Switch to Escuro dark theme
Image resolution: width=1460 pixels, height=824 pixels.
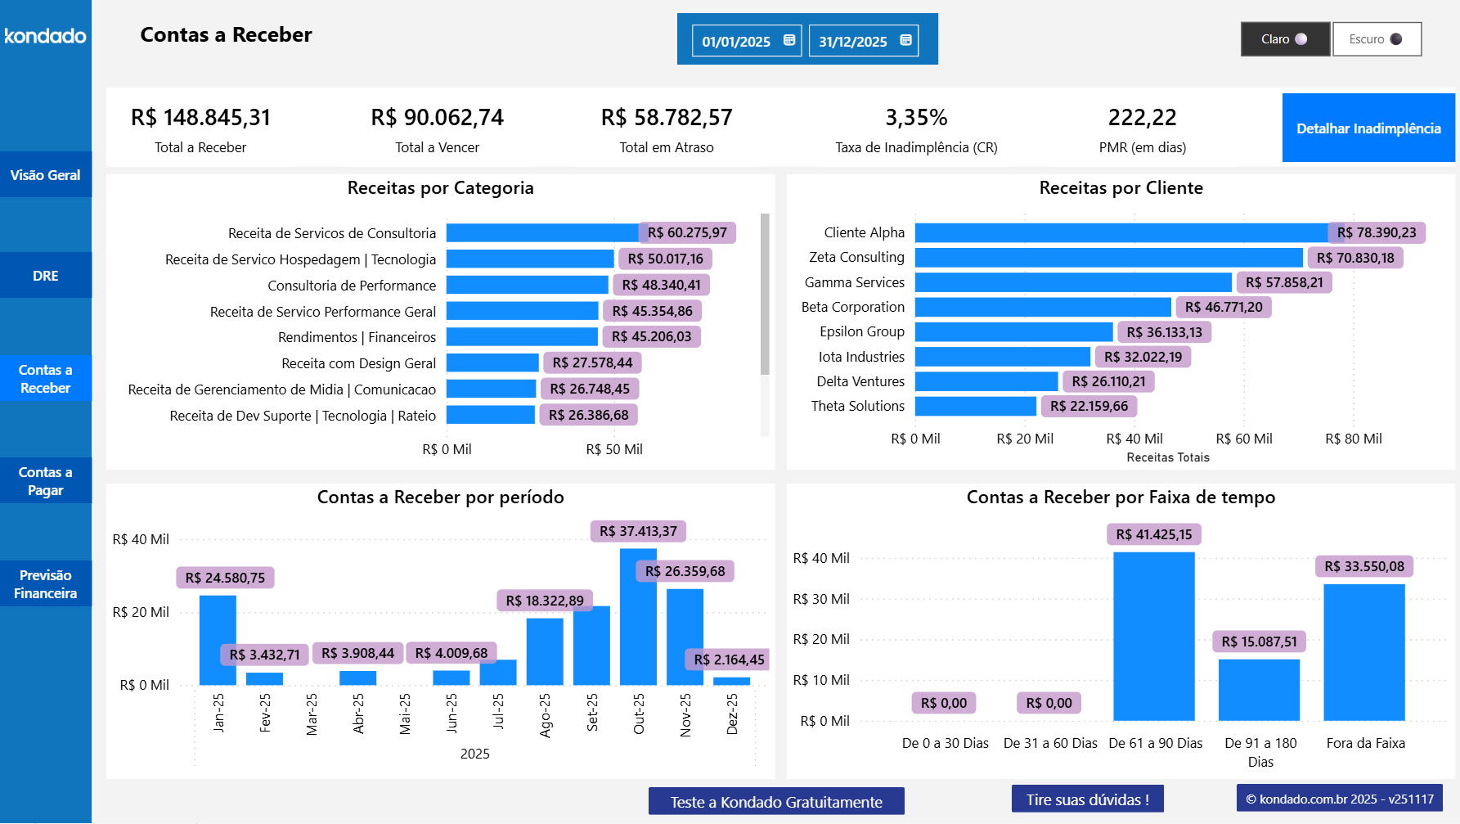tap(1376, 38)
